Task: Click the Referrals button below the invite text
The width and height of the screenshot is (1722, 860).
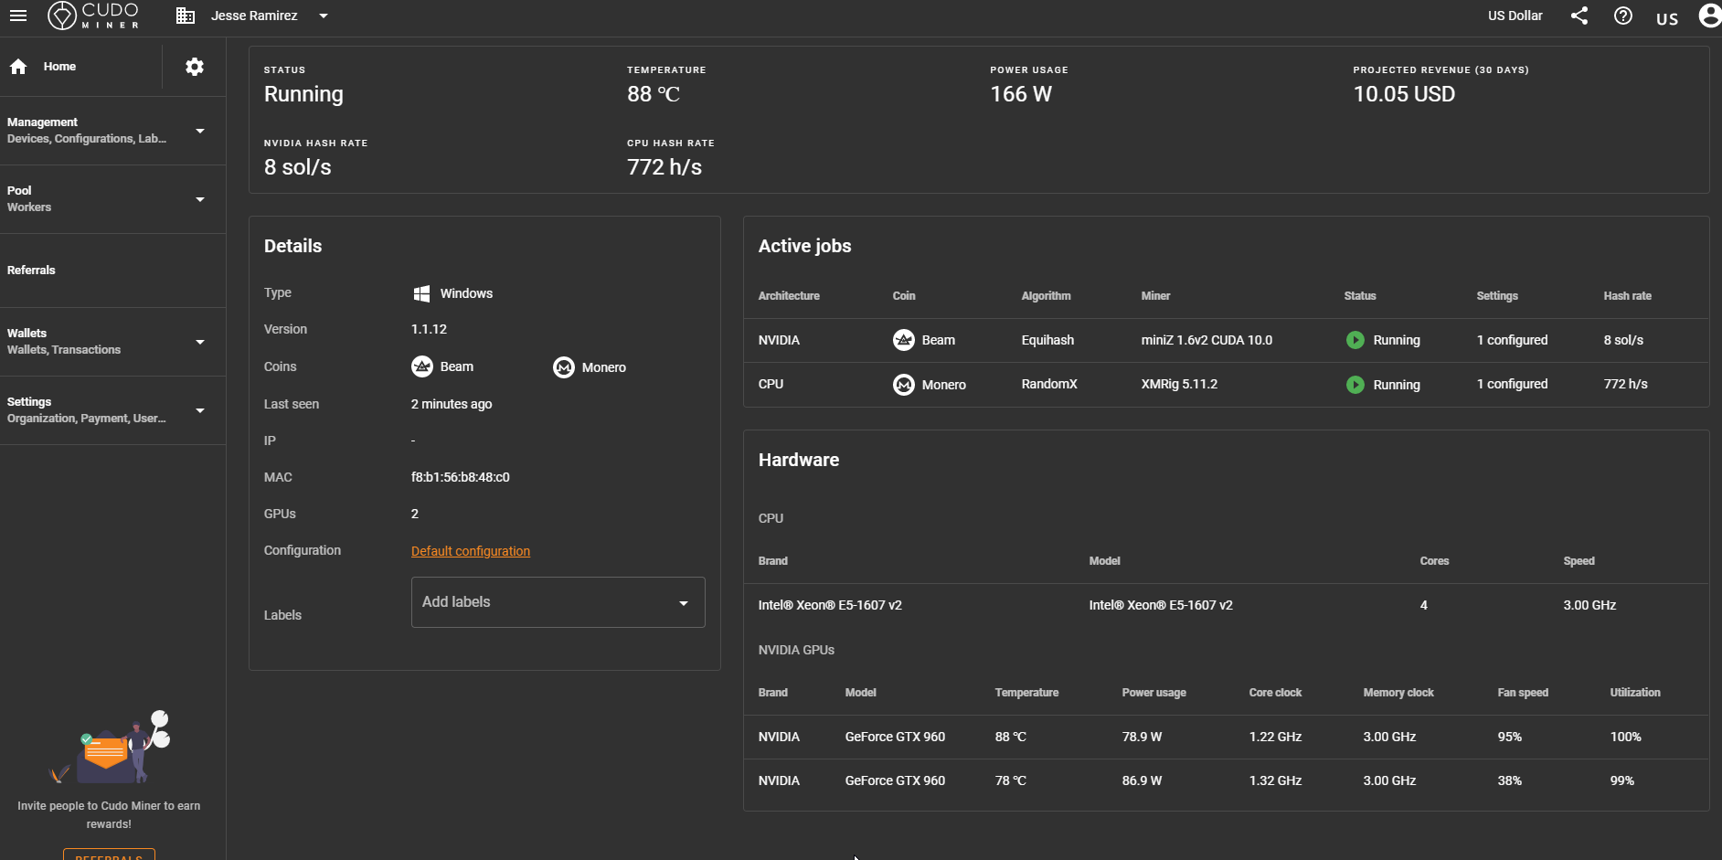Action: pos(109,855)
